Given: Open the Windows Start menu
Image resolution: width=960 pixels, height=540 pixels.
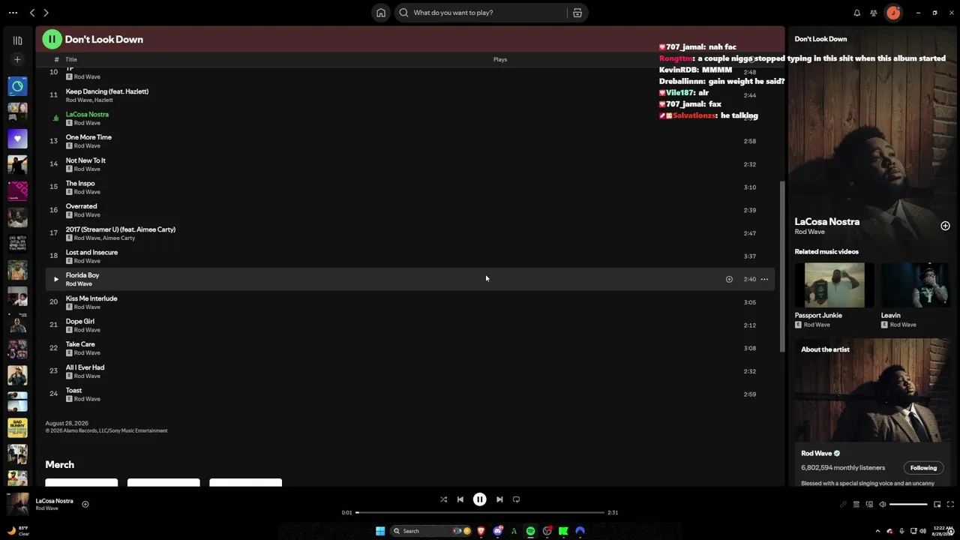Looking at the screenshot, I should coord(380,531).
